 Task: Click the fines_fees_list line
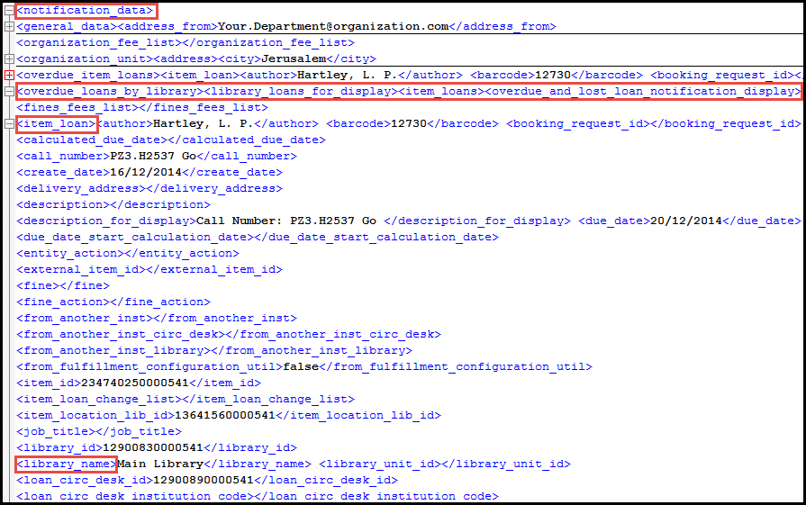pyautogui.click(x=142, y=107)
